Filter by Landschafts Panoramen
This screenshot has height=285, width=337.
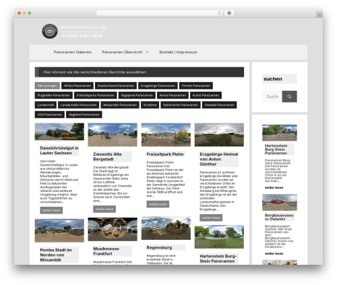coord(78,105)
